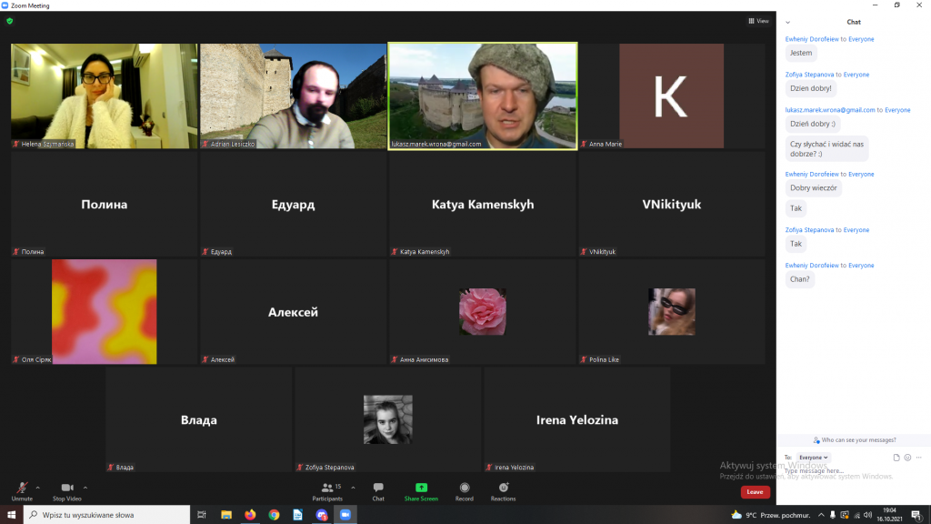Open the emoji picker in chat
The image size is (931, 524).
click(x=907, y=458)
